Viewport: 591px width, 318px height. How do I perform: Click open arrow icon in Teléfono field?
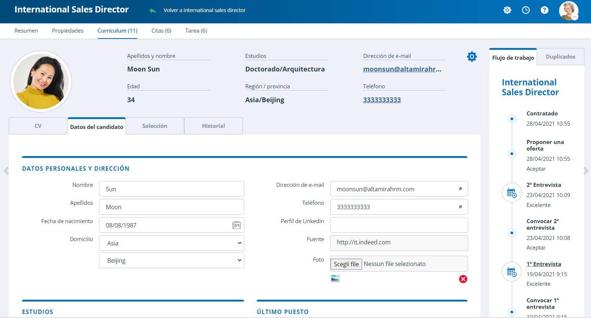point(460,207)
